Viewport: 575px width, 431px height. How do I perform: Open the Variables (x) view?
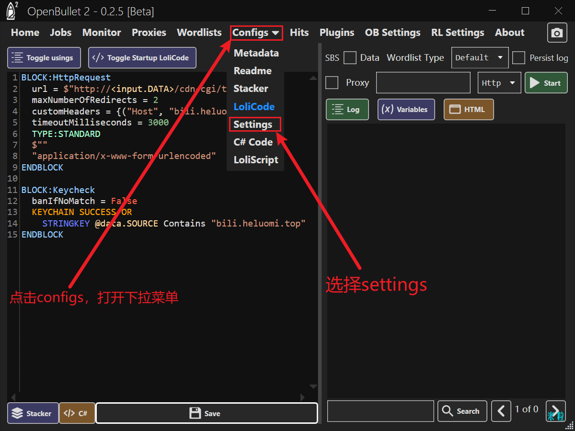click(406, 109)
